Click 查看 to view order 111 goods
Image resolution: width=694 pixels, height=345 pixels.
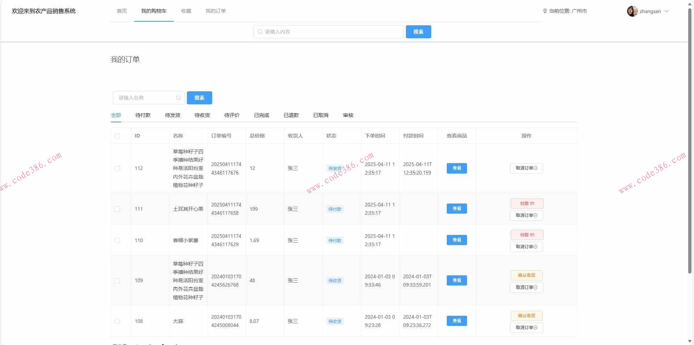(457, 209)
